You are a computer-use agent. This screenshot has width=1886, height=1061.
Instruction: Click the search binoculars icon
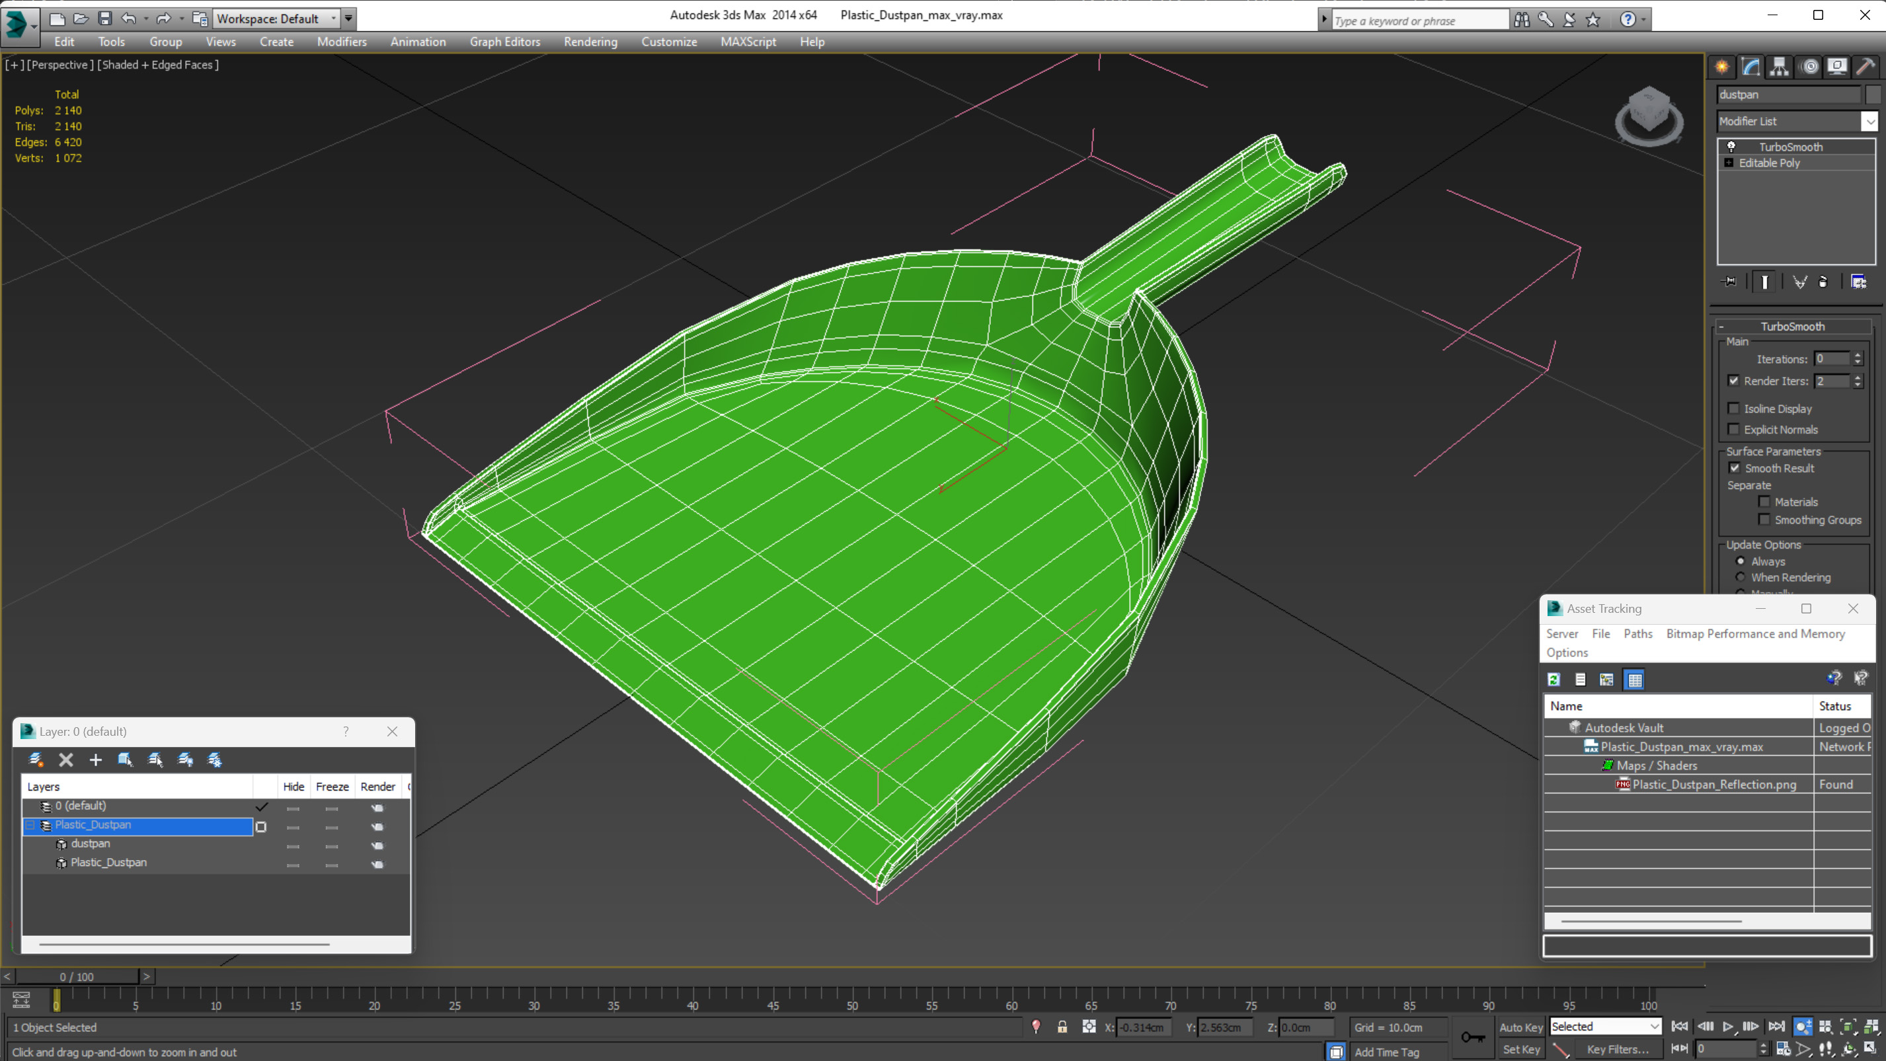[1521, 19]
